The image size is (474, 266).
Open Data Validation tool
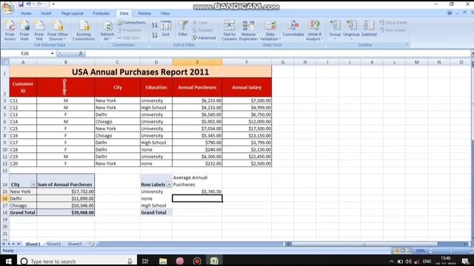(270, 30)
